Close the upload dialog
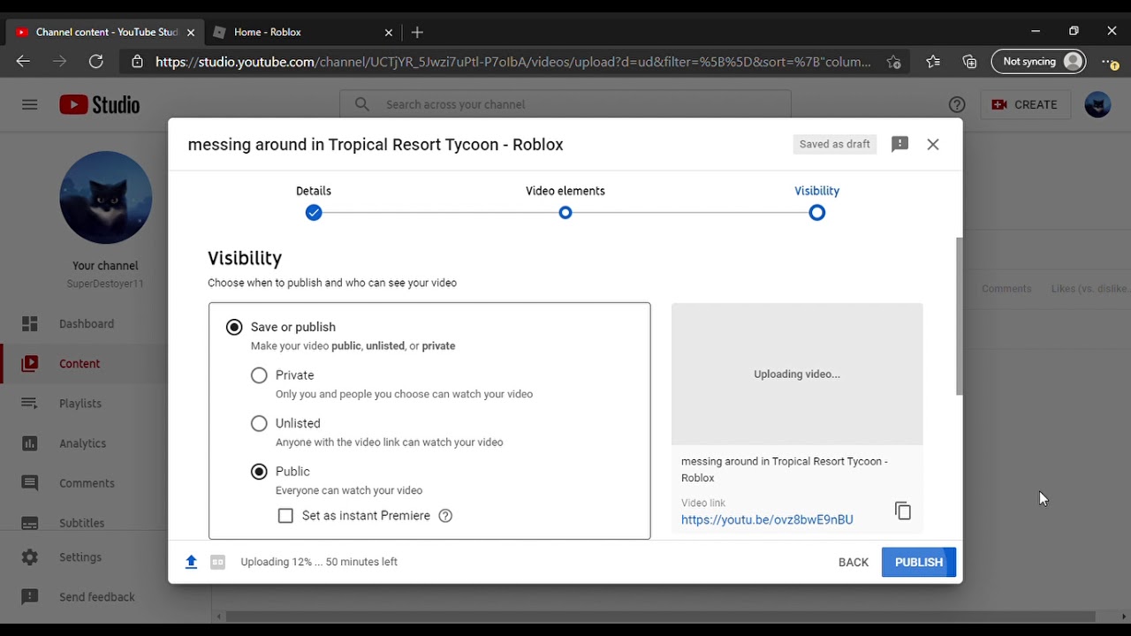 click(933, 144)
